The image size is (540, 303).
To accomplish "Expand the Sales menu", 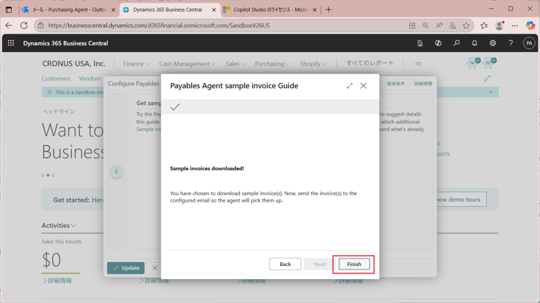I will (x=235, y=64).
